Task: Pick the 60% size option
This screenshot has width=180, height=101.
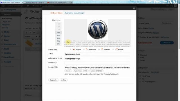Action: pos(58,44)
